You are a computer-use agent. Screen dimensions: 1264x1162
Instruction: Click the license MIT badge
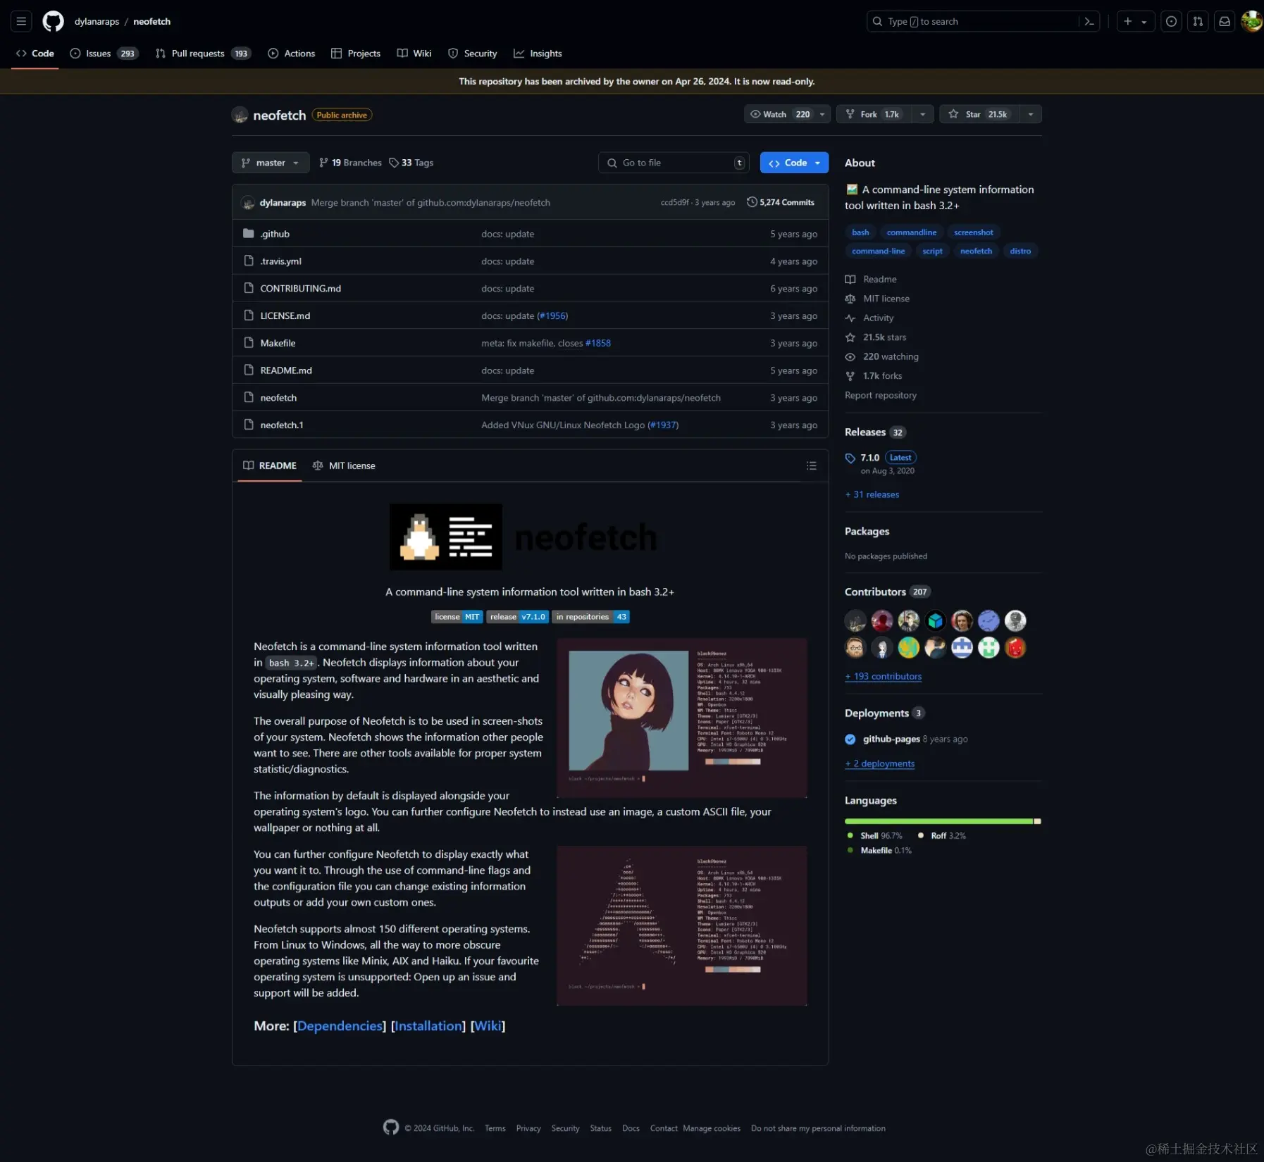click(x=457, y=617)
